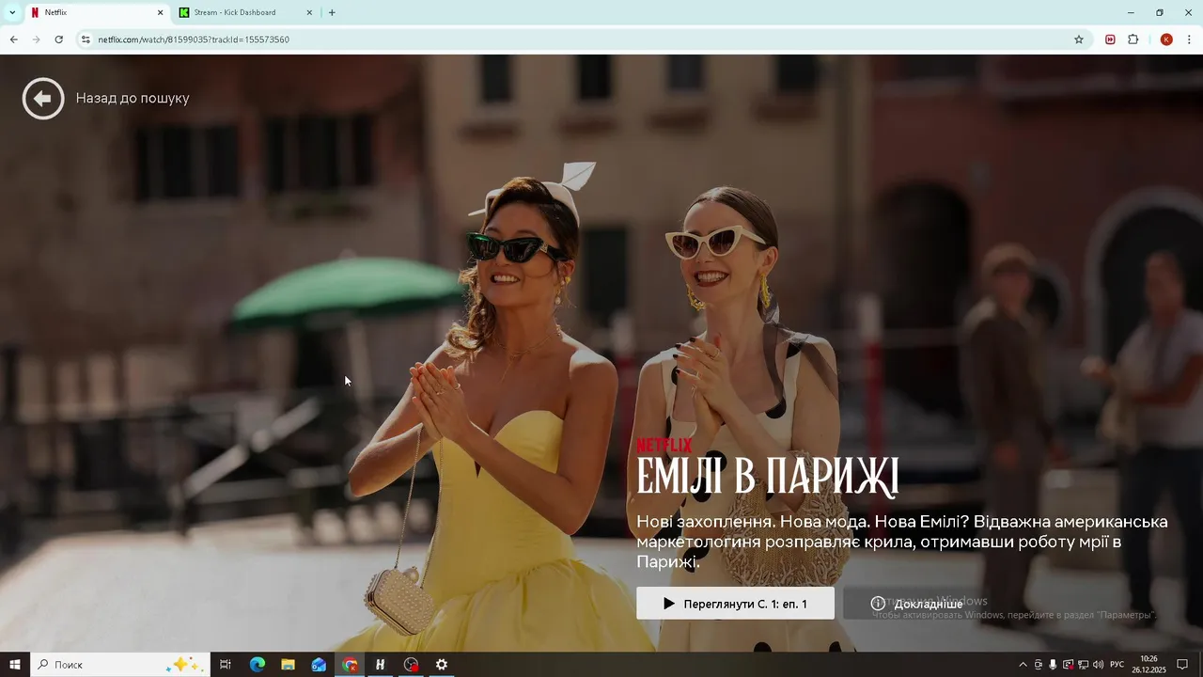1203x677 pixels.
Task: Close the Kick Dashboard tab
Action: click(x=310, y=13)
